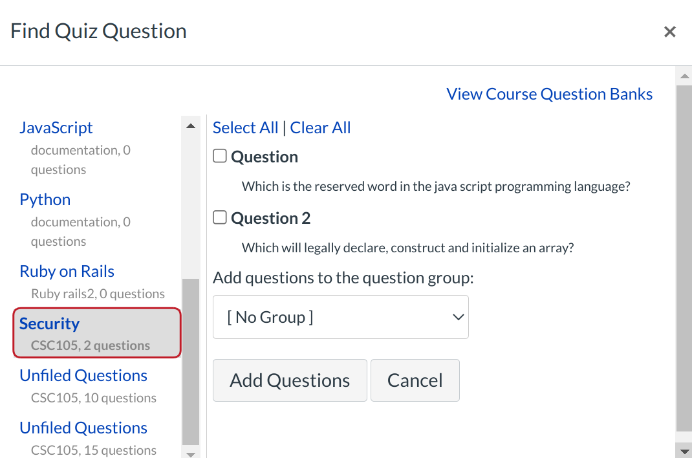
Task: Open Unfiled Questions bank with 15 questions
Action: click(x=83, y=428)
